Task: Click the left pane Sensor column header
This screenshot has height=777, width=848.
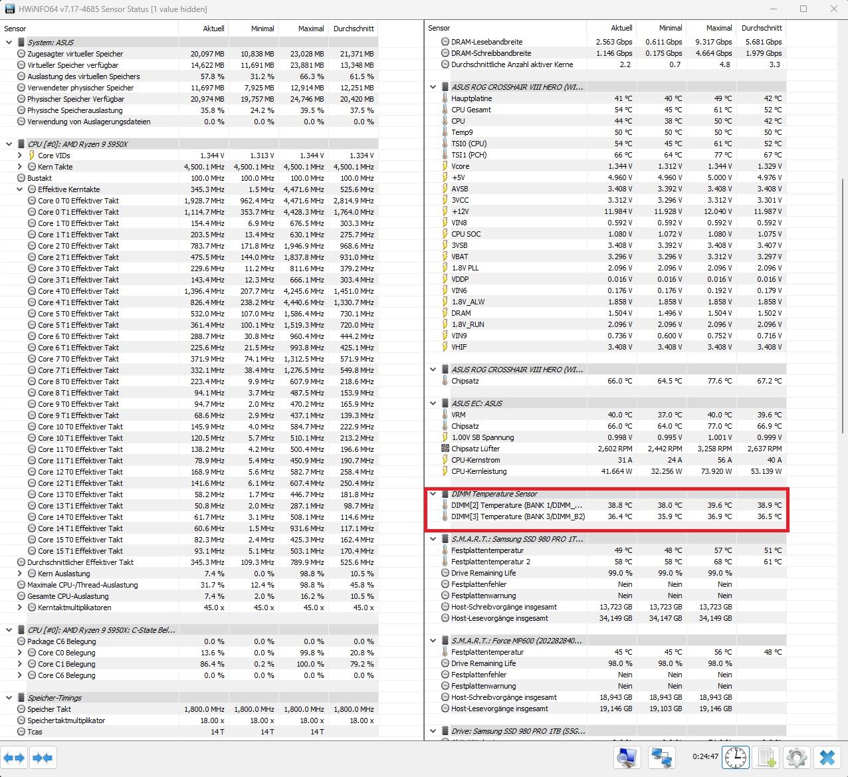Action: [90, 29]
